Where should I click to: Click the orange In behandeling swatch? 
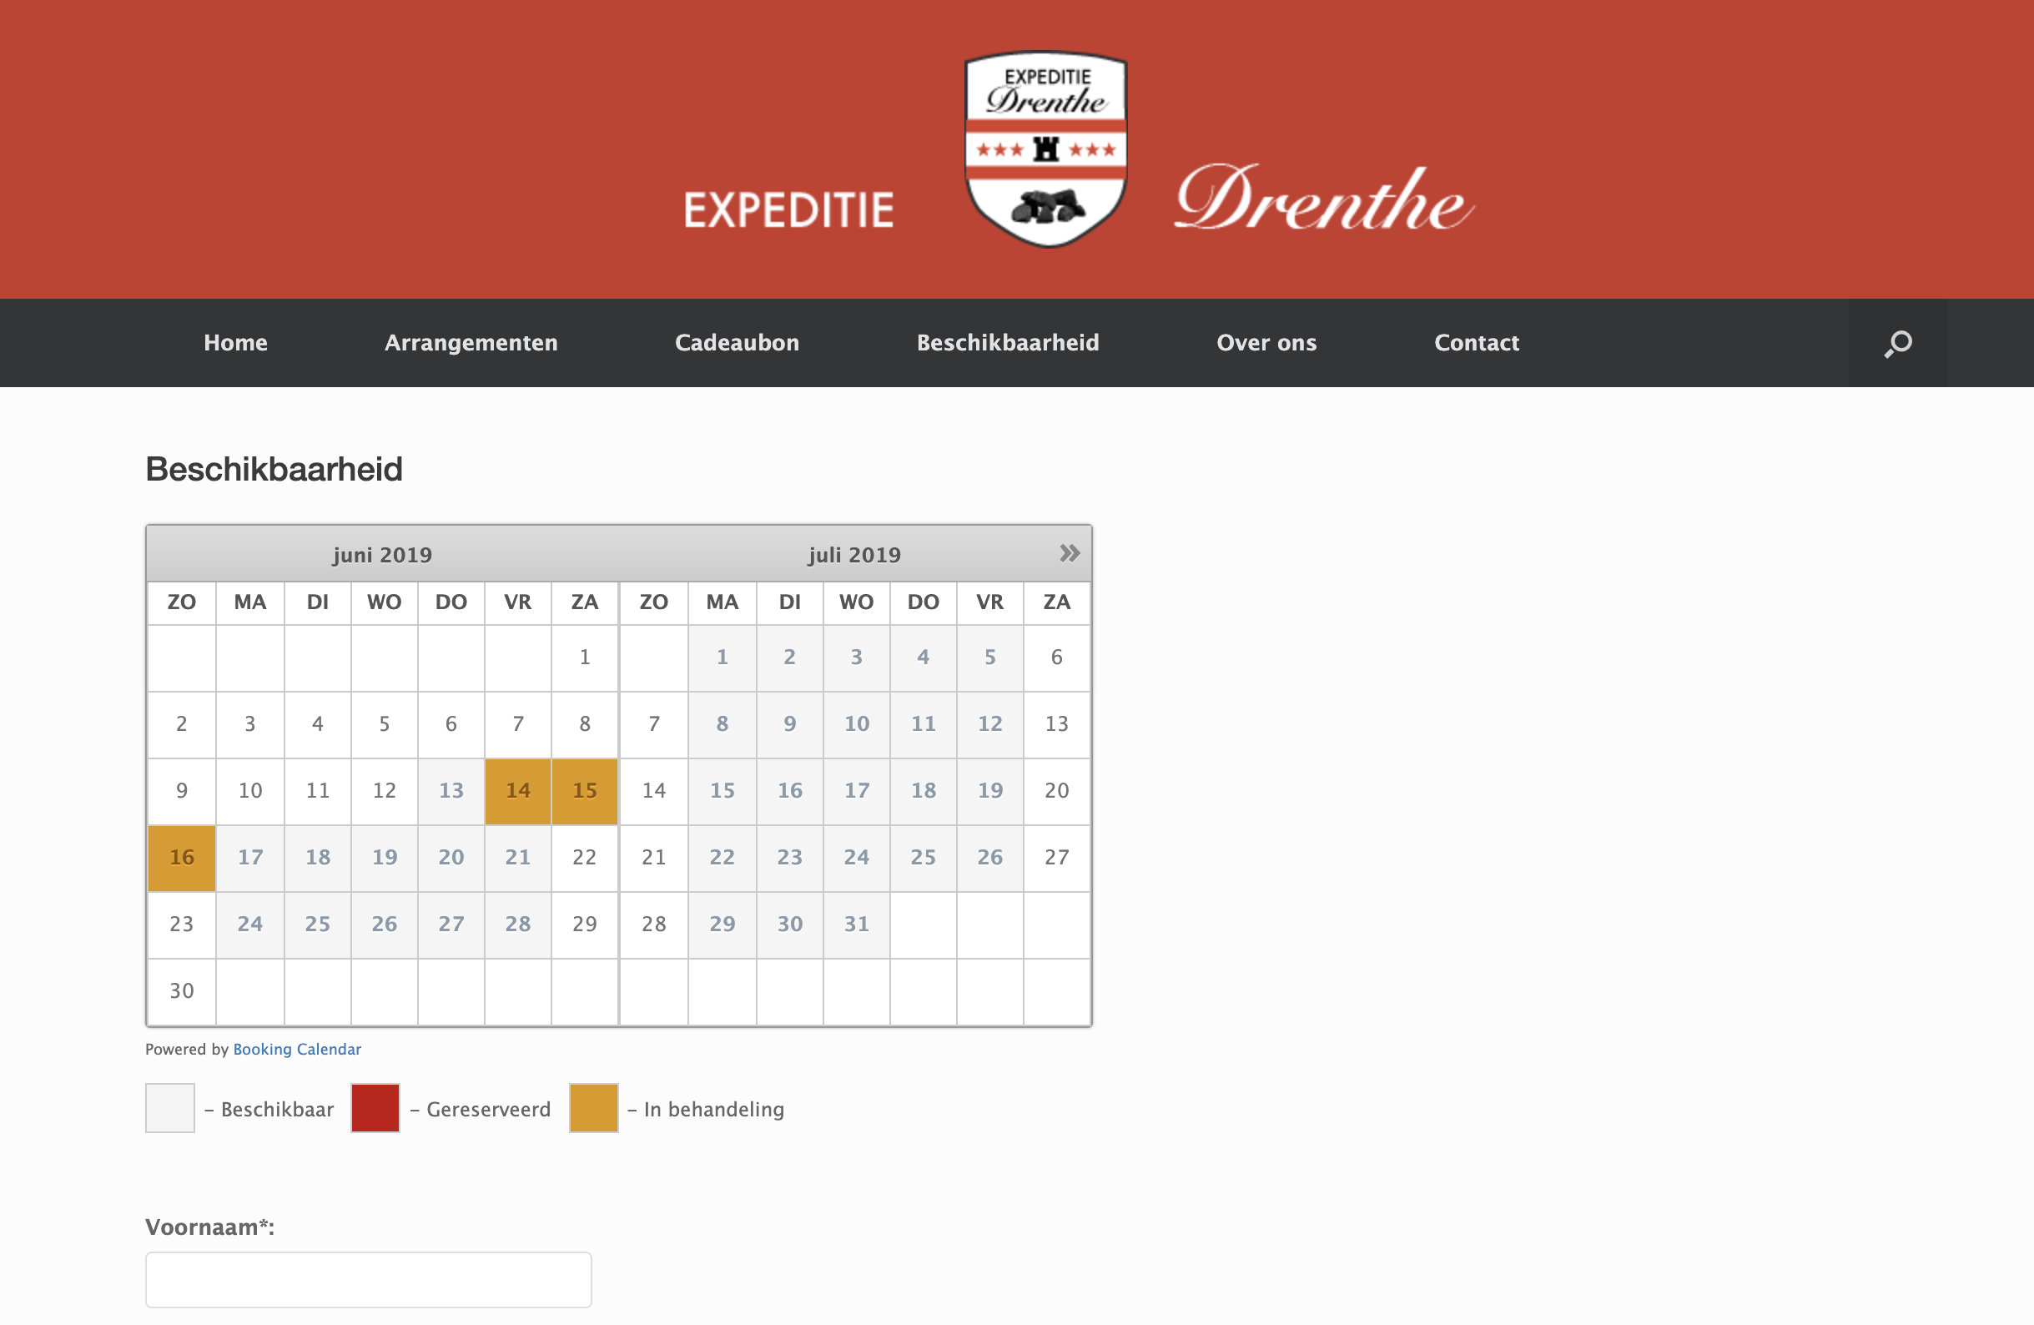point(593,1108)
